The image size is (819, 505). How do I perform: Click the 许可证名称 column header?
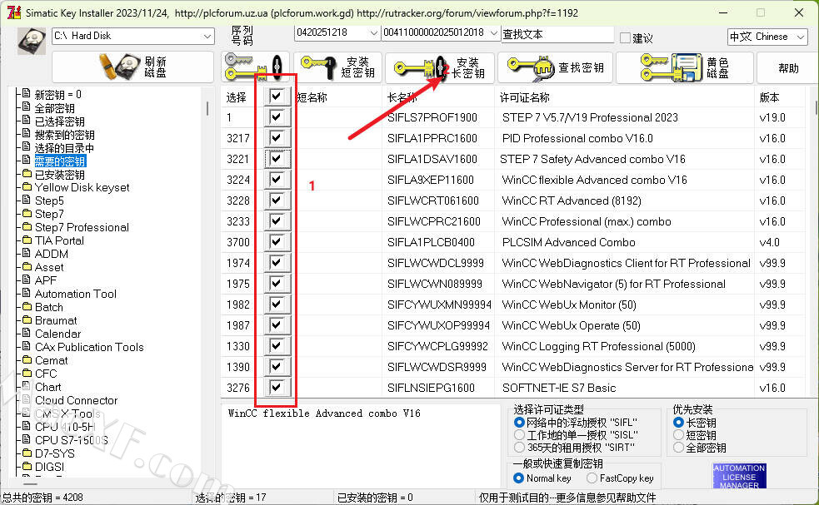pos(525,97)
